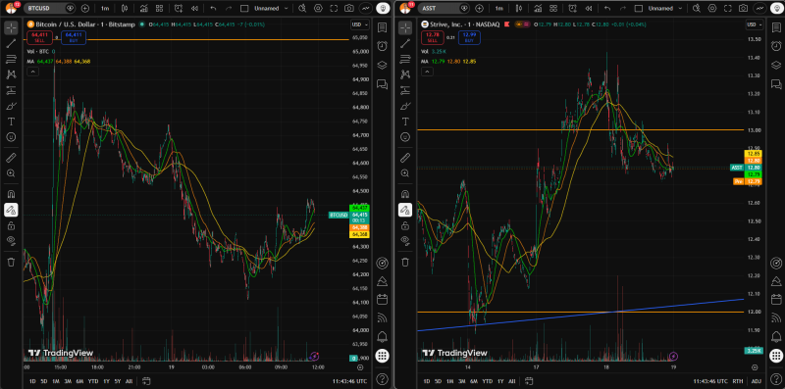Viewport: 785px width, 389px height.
Task: Enter fullscreen mode in the ASST window
Action: coord(728,9)
